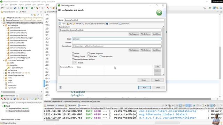
Task: Maximize the Boot Dashboard panel
Action: click(x=41, y=95)
